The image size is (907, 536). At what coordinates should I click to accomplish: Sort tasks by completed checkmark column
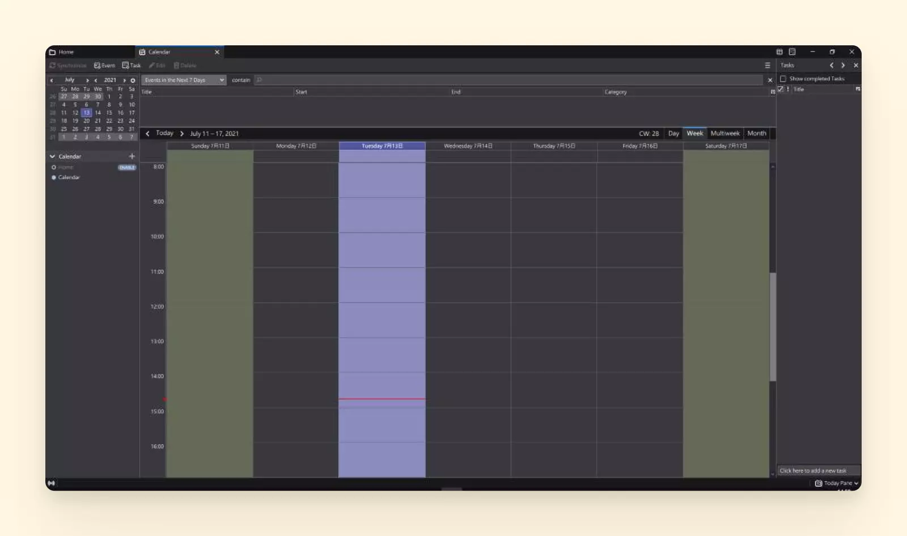(781, 90)
